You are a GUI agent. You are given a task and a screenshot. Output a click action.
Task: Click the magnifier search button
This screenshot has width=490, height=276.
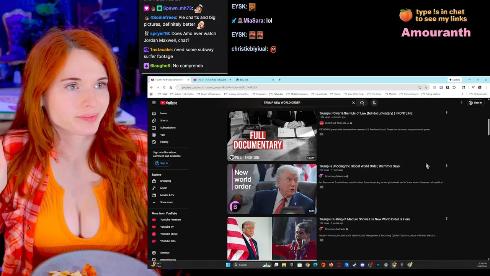pos(362,103)
